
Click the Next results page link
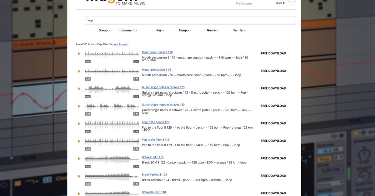(x=116, y=44)
